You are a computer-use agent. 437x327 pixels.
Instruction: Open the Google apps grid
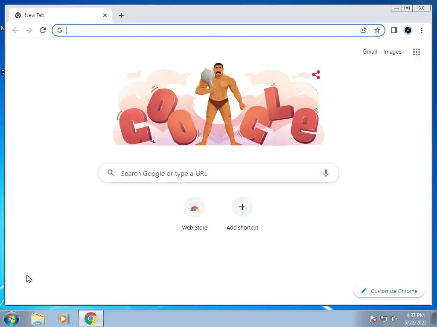417,52
